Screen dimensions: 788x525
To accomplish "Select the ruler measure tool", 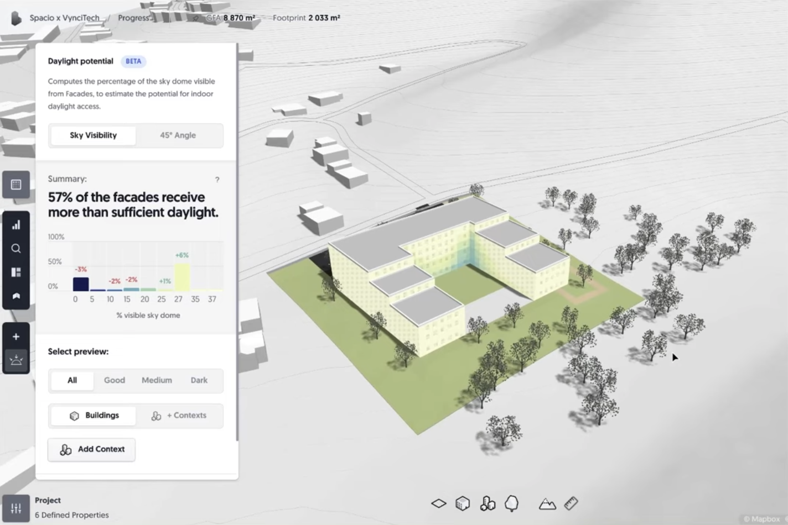I will point(571,503).
